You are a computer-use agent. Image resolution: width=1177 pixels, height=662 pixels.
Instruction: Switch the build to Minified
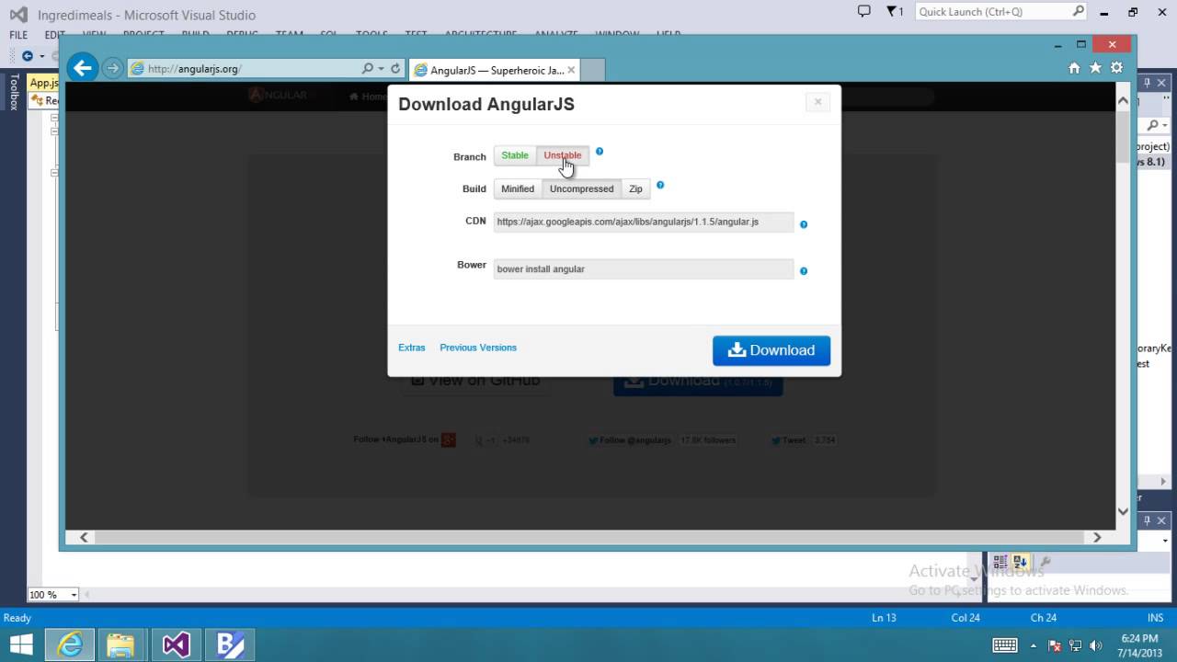(517, 188)
